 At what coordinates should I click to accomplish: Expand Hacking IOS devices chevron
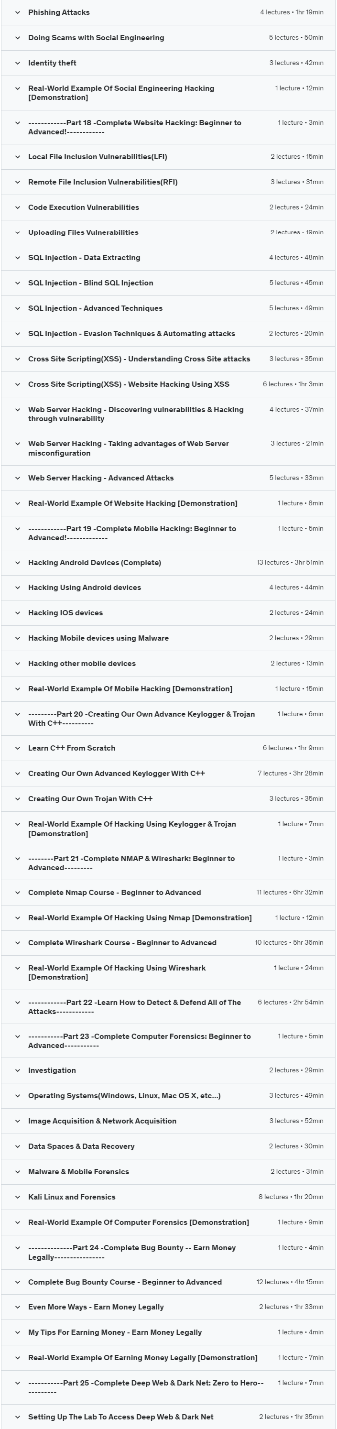pyautogui.click(x=17, y=613)
